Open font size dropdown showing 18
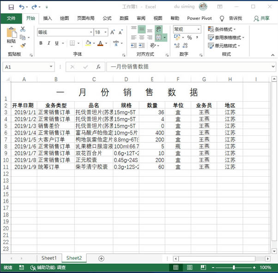 pos(105,32)
